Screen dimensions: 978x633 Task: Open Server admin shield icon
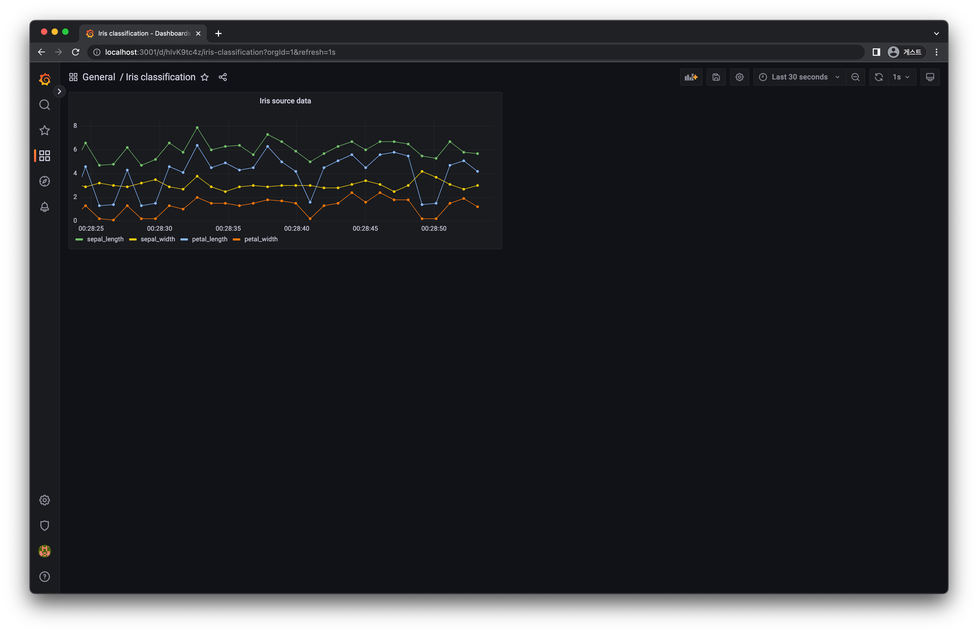tap(44, 525)
